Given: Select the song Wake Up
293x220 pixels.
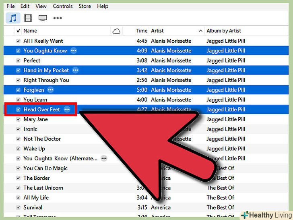Looking at the screenshot, I should coord(34,149).
